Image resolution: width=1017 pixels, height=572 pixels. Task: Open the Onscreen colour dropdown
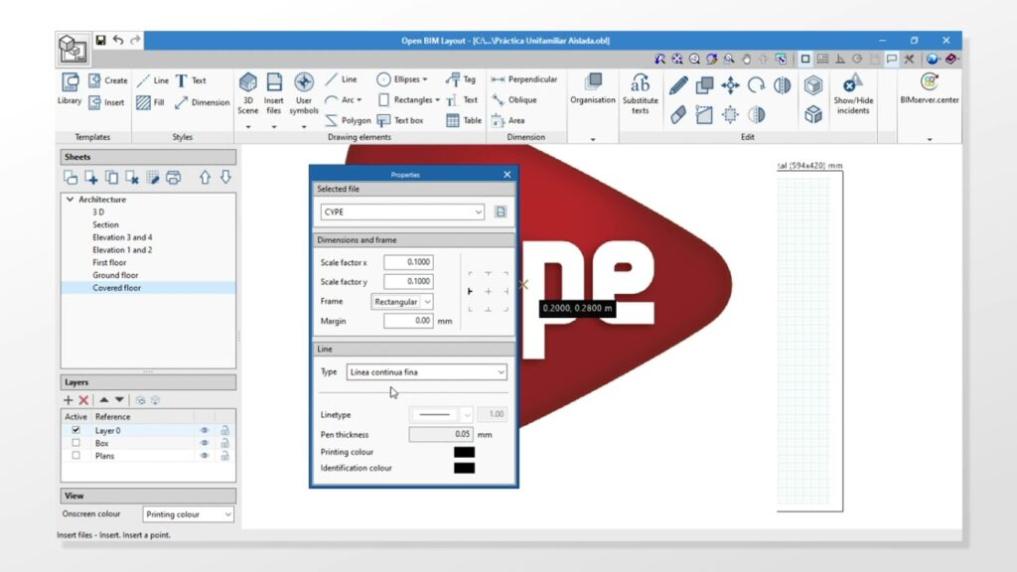188,514
